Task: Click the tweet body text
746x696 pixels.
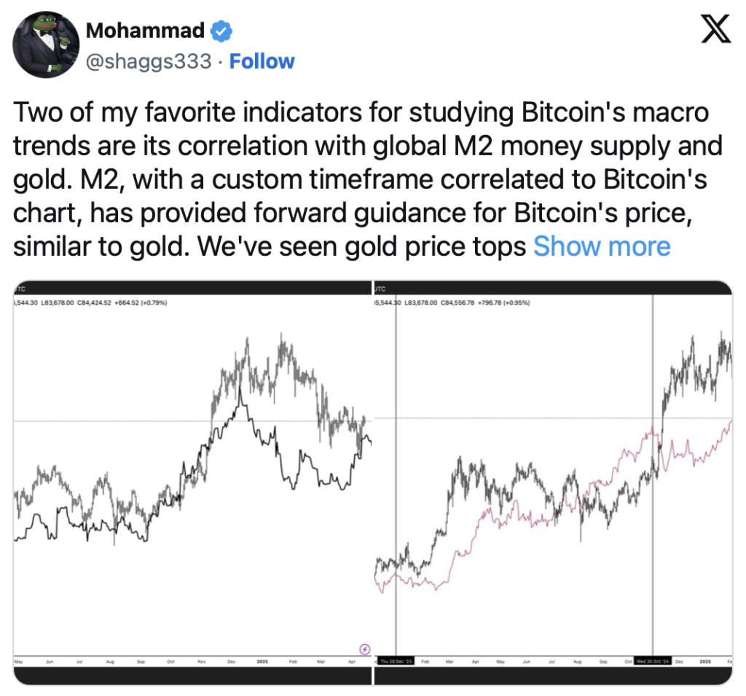Action: pyautogui.click(x=367, y=179)
